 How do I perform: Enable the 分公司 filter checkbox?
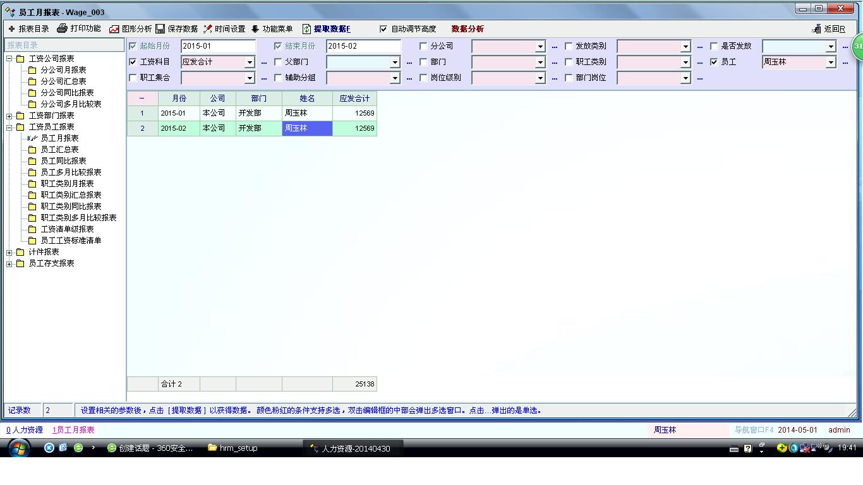click(424, 46)
